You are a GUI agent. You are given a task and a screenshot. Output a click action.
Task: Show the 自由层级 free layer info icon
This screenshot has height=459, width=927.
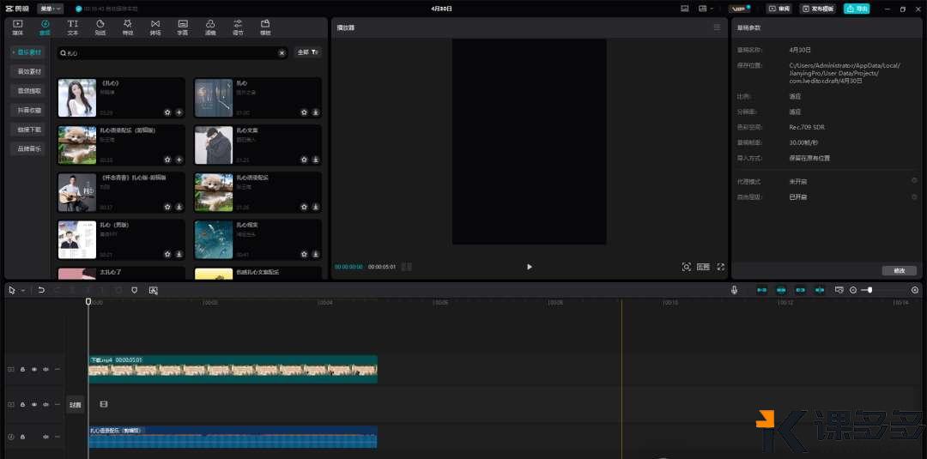tap(915, 196)
